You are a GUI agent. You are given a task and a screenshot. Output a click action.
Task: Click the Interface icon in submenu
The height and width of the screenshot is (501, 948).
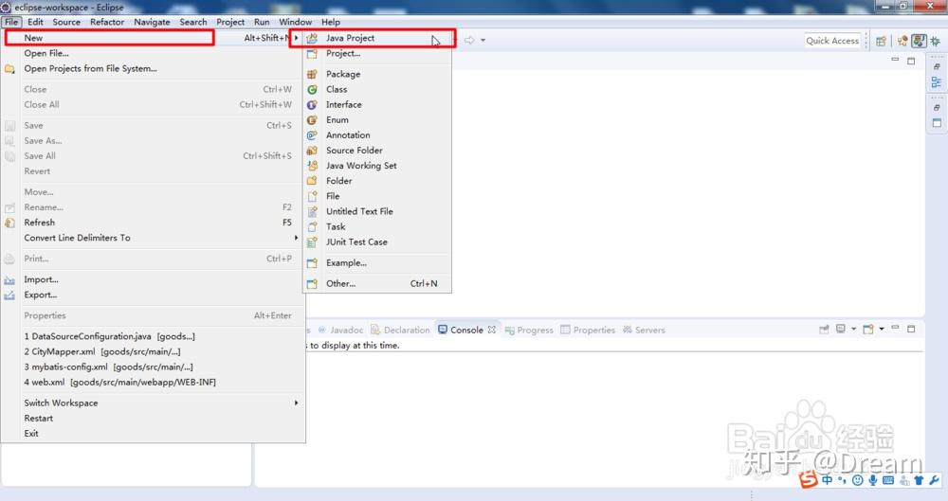pos(312,104)
